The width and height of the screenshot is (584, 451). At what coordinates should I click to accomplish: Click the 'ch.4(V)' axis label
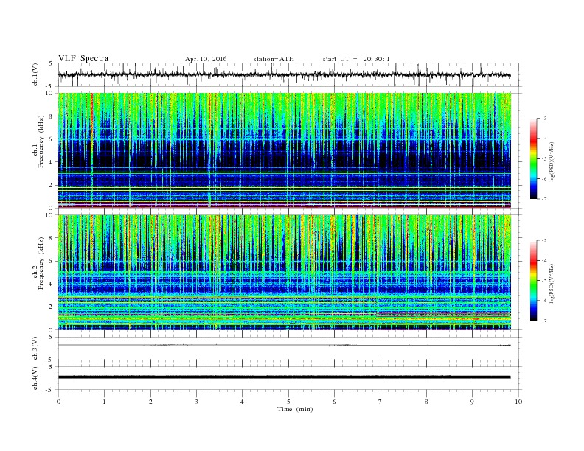[x=35, y=378]
